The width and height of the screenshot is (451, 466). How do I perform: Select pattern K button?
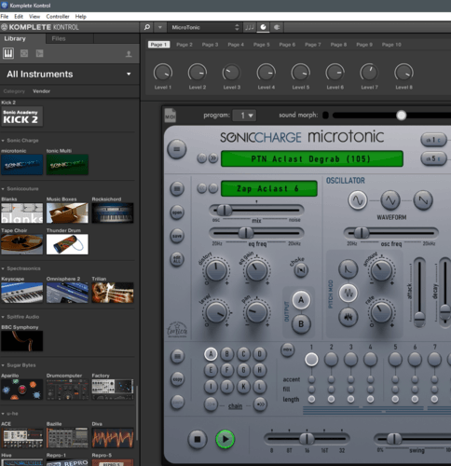point(243,387)
